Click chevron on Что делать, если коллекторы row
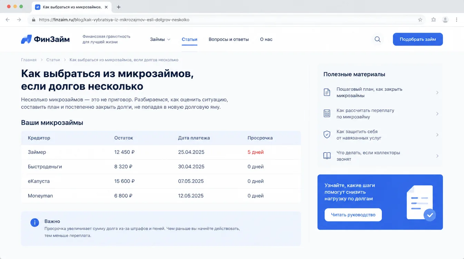Viewport: 464px width, 259px height. [x=437, y=156]
